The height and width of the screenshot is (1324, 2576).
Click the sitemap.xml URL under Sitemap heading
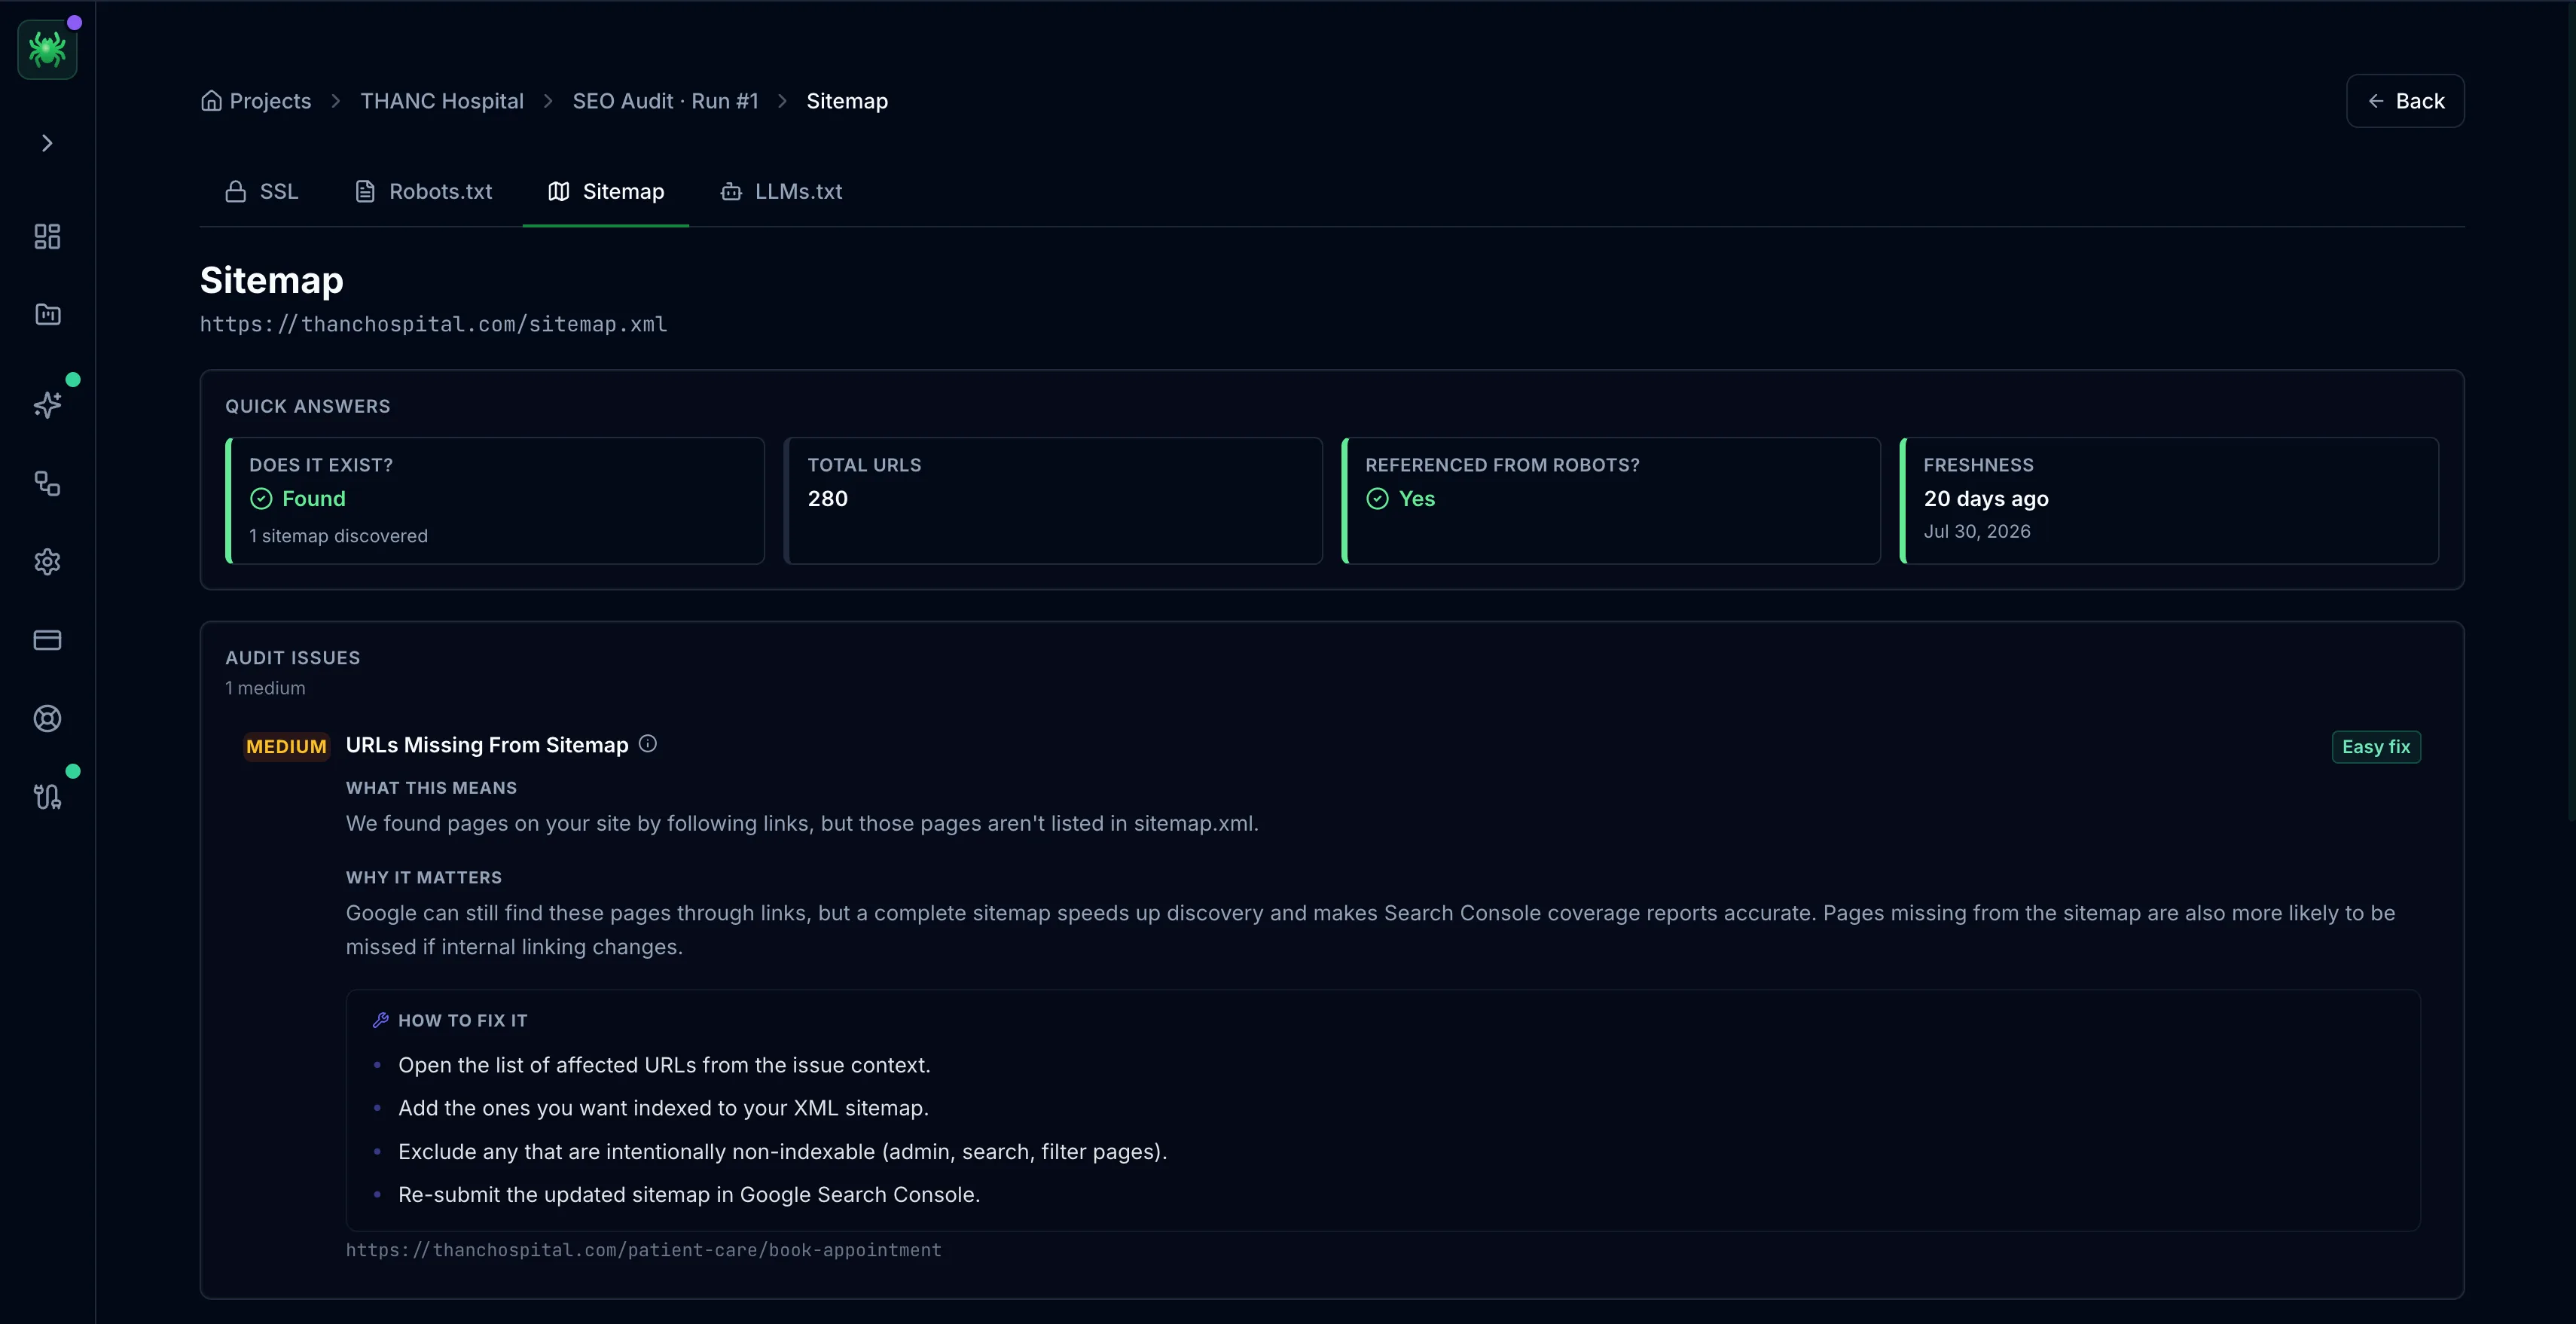[433, 325]
